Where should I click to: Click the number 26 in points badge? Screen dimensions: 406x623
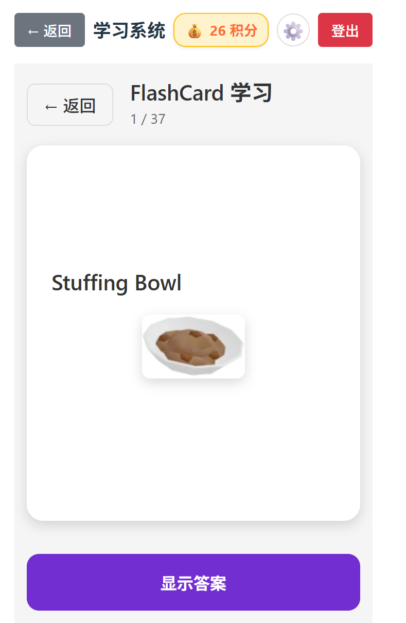point(218,31)
